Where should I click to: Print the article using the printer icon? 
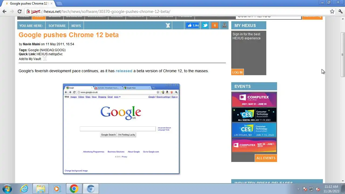click(x=224, y=25)
